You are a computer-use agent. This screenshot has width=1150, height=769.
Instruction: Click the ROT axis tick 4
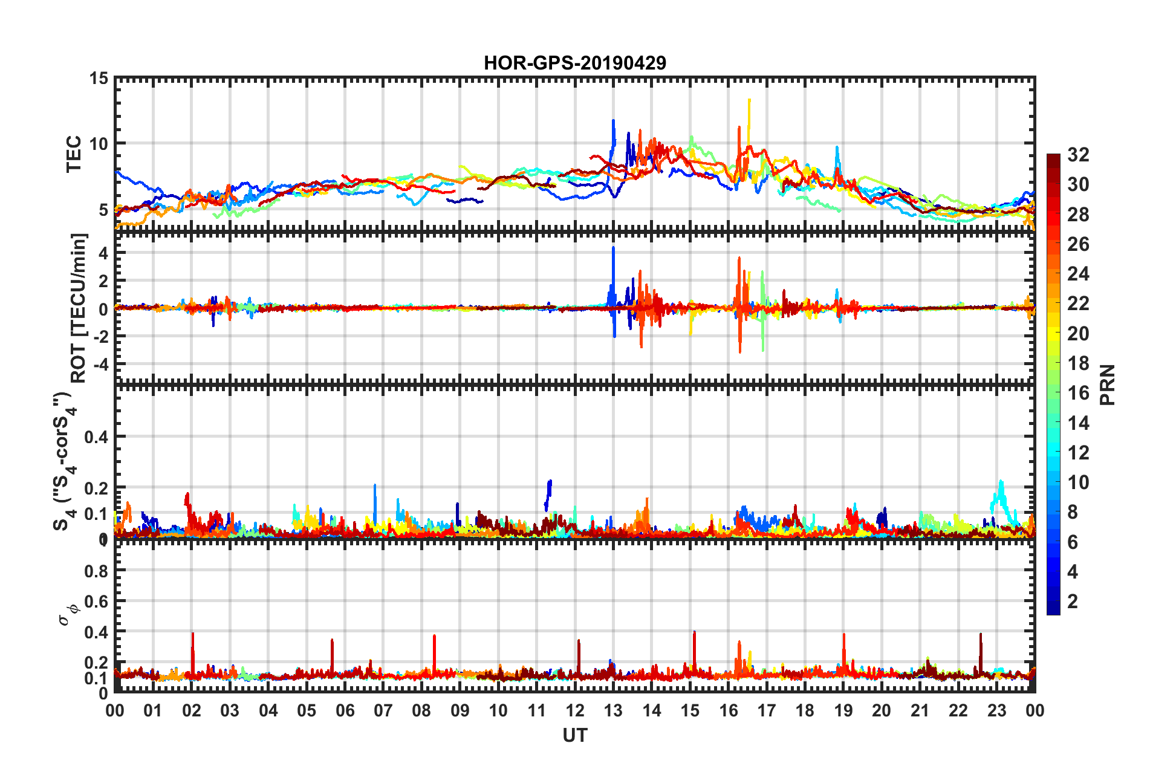pyautogui.click(x=103, y=253)
